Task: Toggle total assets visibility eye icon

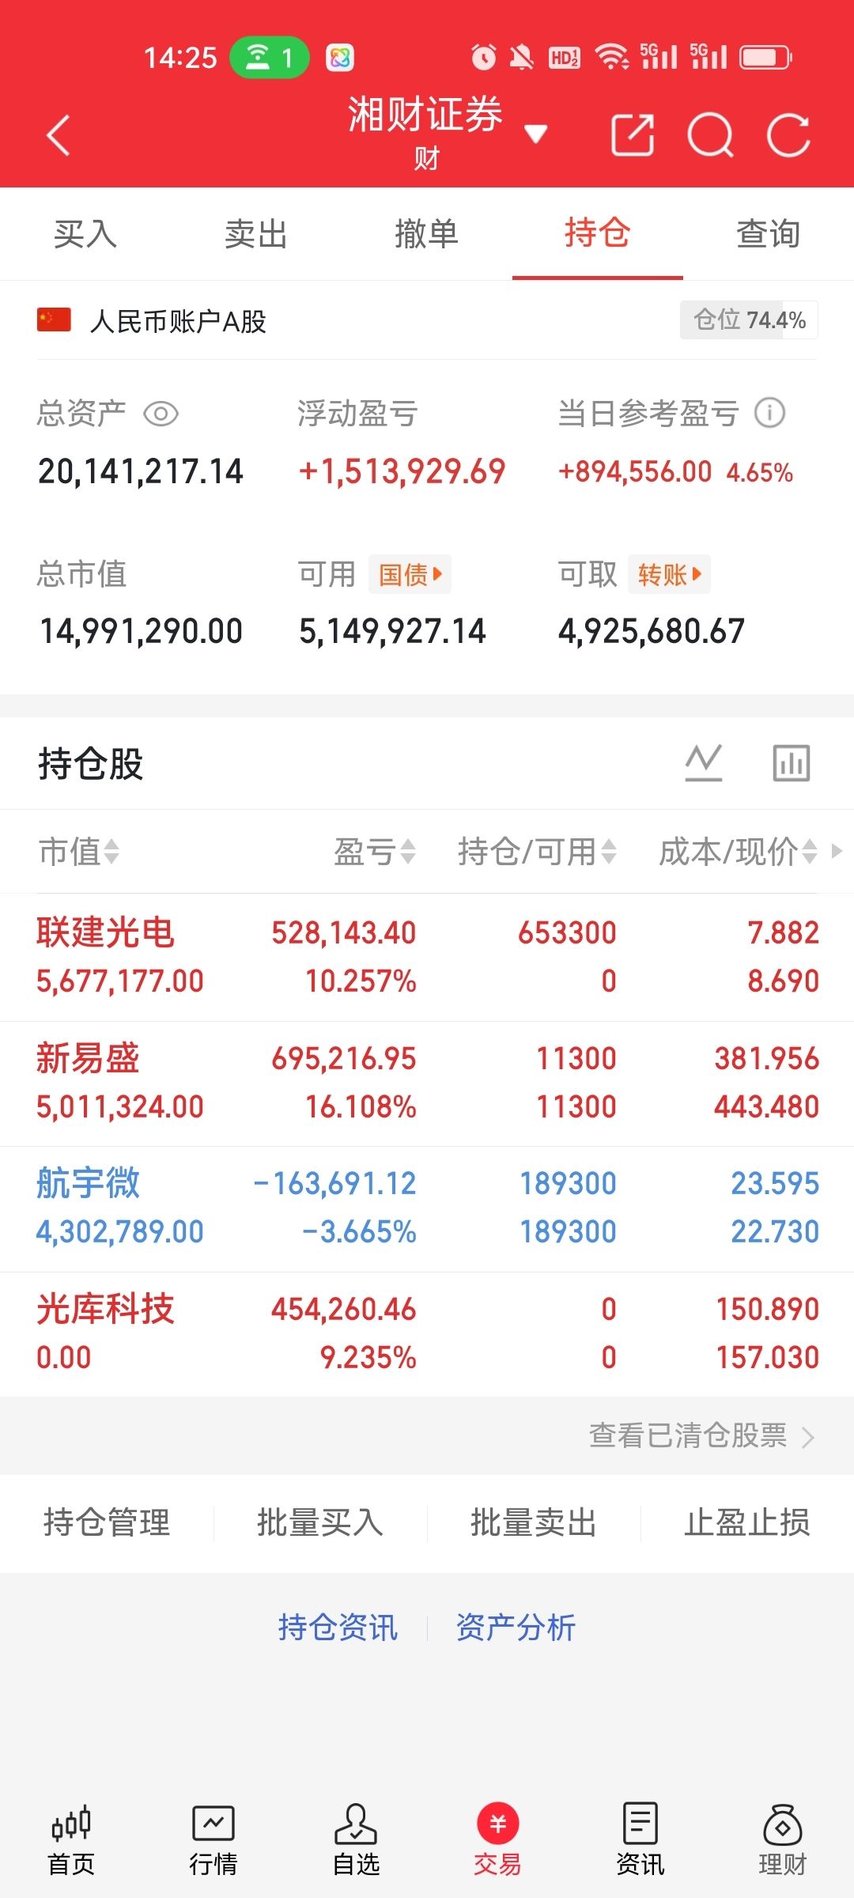Action: tap(161, 414)
